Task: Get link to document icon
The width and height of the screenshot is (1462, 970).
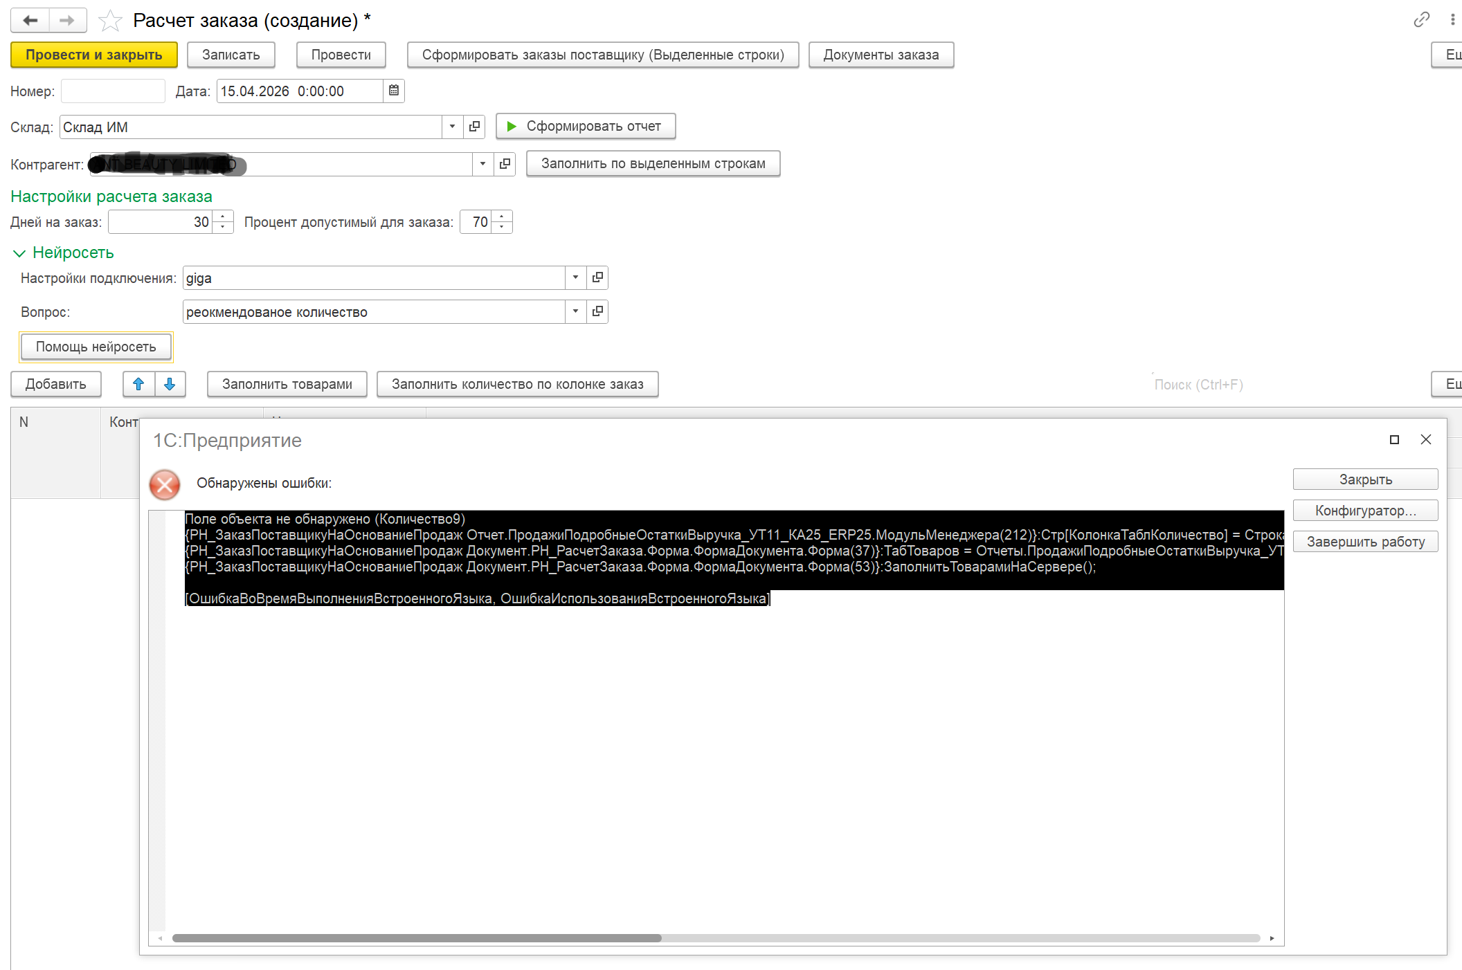Action: (x=1421, y=20)
